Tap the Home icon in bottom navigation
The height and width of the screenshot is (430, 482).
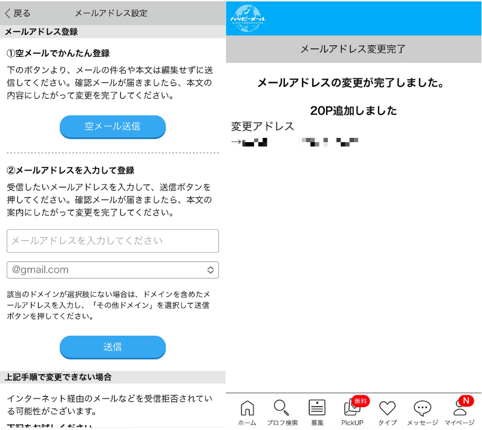pos(247,408)
